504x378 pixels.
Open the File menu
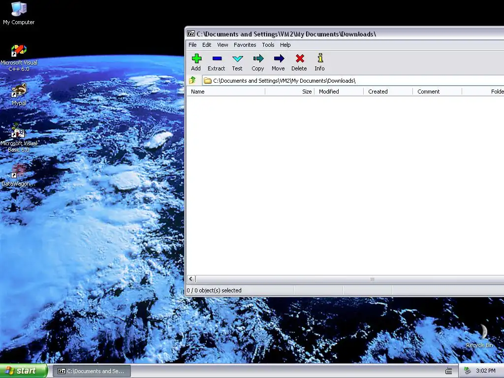pos(192,45)
